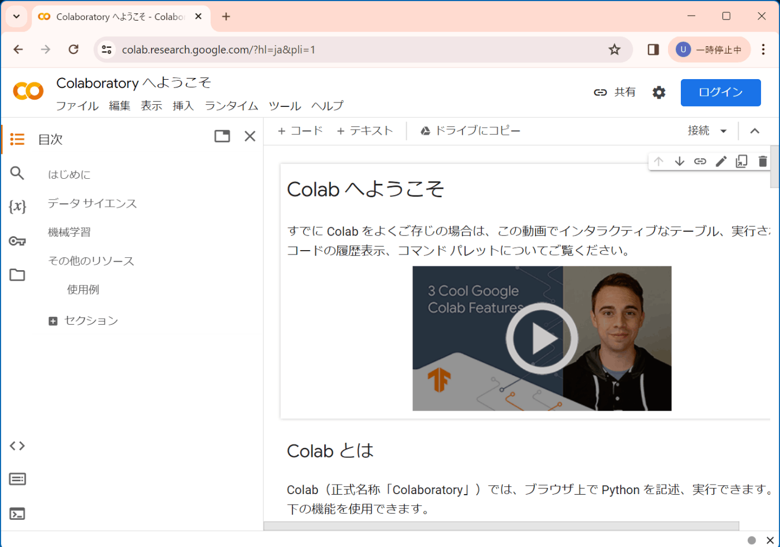Click the Colab へようこそ heading

click(365, 189)
